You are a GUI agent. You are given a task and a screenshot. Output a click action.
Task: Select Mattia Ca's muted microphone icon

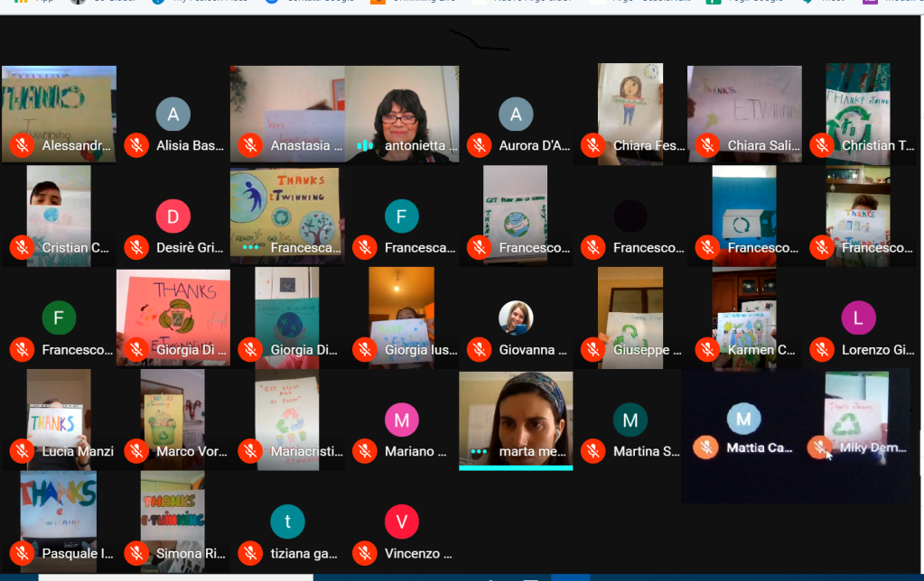click(706, 447)
